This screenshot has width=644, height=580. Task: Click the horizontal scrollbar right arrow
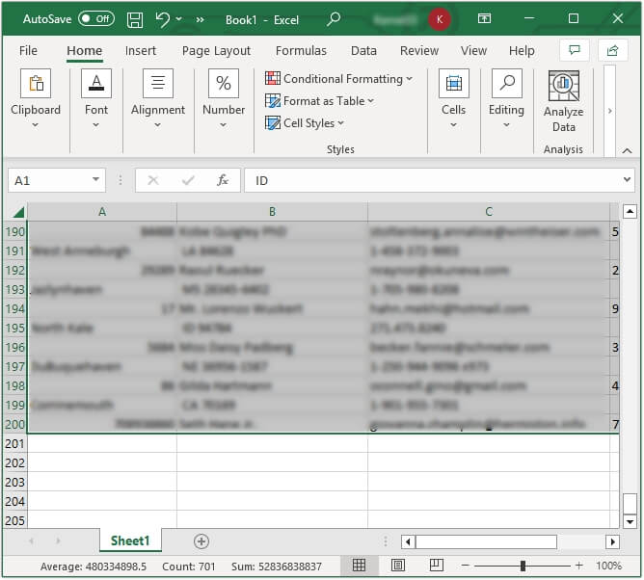pos(612,541)
